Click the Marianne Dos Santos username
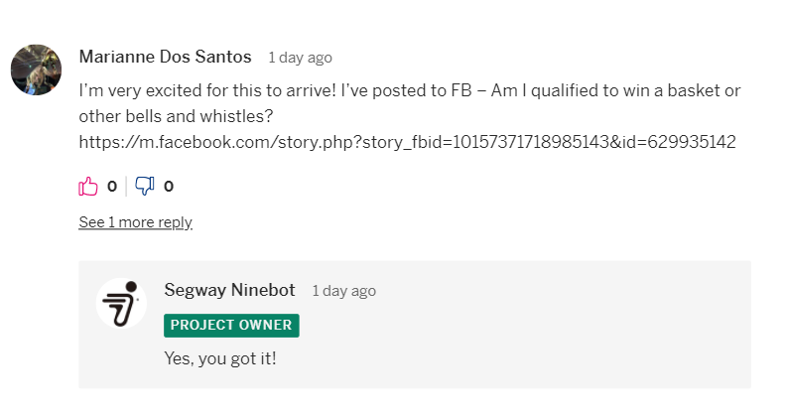 click(165, 57)
